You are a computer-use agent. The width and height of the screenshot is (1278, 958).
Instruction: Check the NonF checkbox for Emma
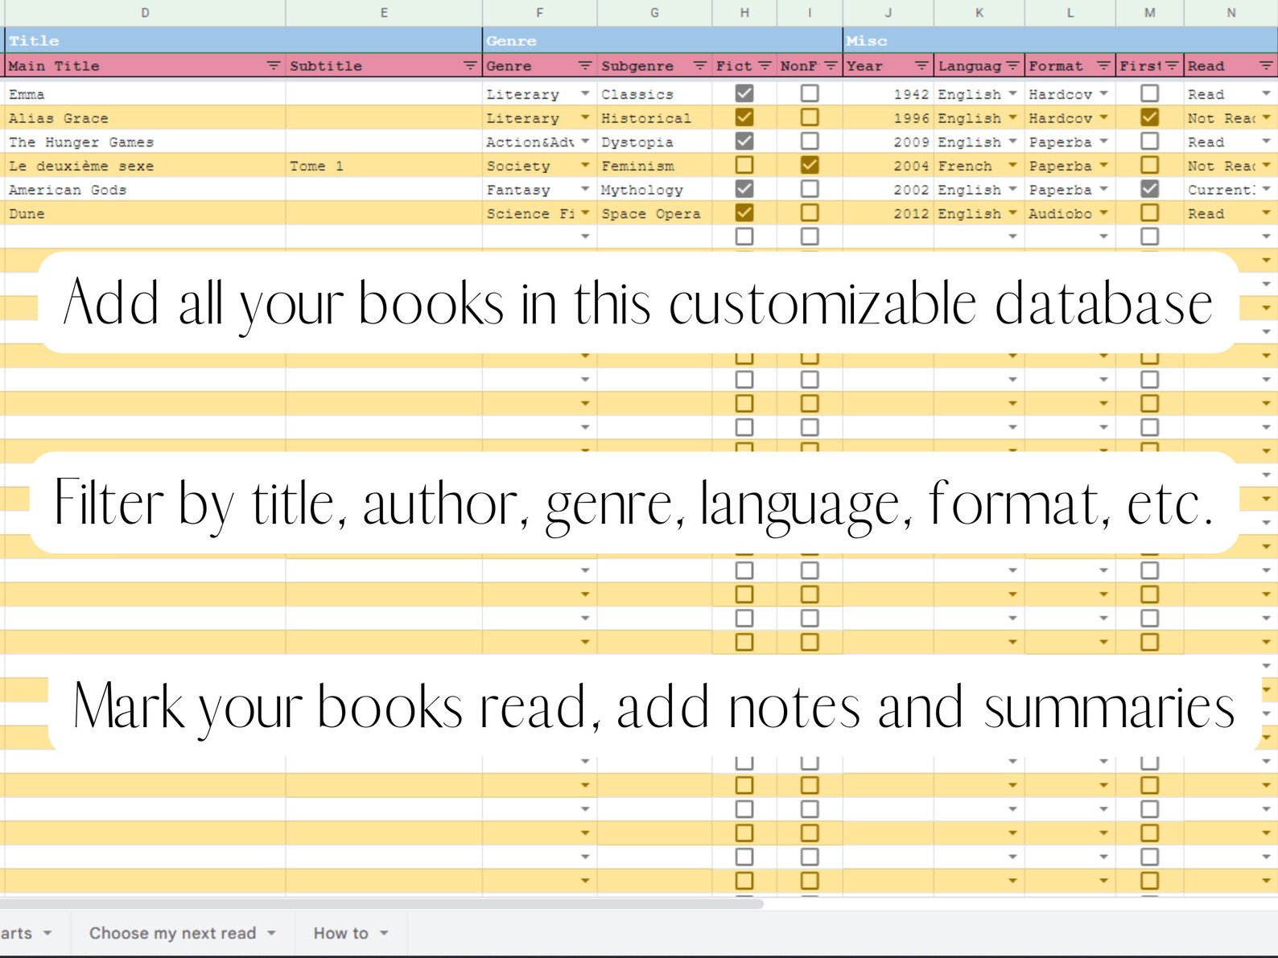pyautogui.click(x=810, y=93)
